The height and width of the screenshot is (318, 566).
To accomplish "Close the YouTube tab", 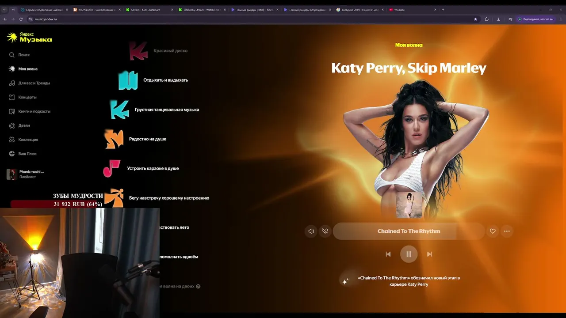I will (x=435, y=10).
